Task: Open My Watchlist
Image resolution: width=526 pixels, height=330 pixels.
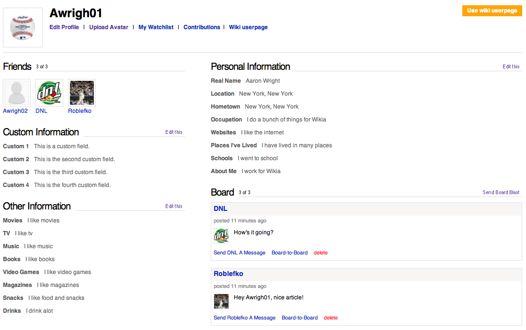Action: pyautogui.click(x=156, y=27)
